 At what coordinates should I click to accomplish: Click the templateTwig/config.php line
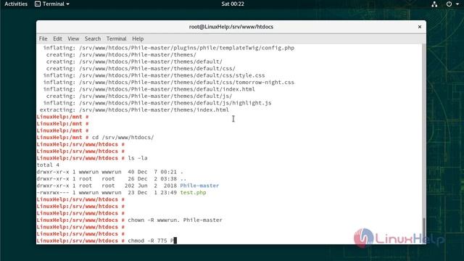point(169,48)
